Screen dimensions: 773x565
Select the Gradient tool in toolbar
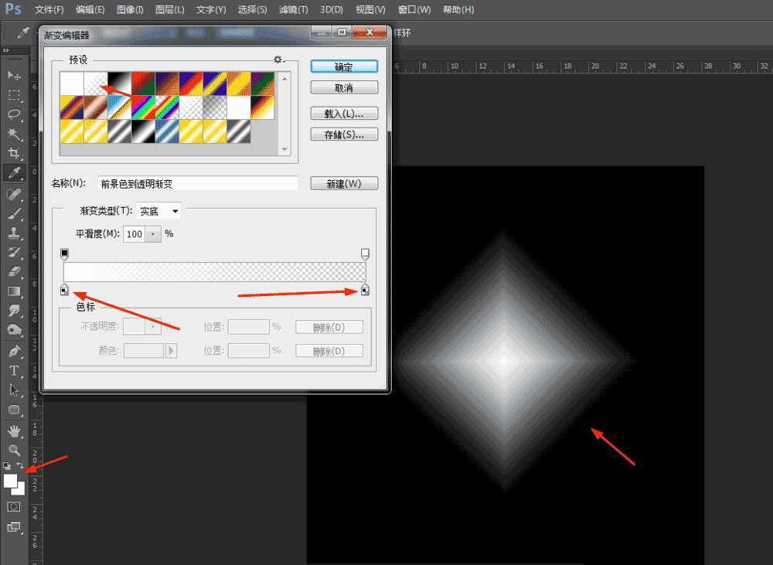(14, 291)
